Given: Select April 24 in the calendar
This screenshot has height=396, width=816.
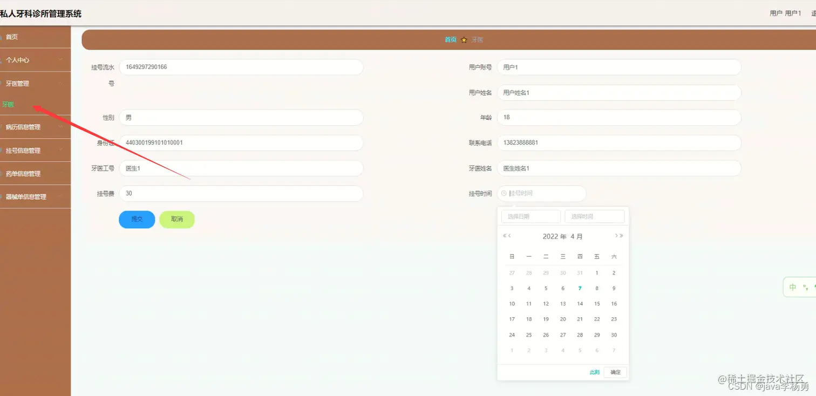Looking at the screenshot, I should 512,335.
